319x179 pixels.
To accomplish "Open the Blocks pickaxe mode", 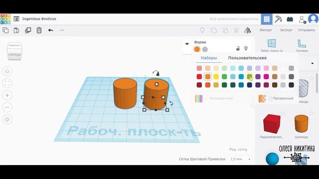I will pyautogui.click(x=278, y=19).
